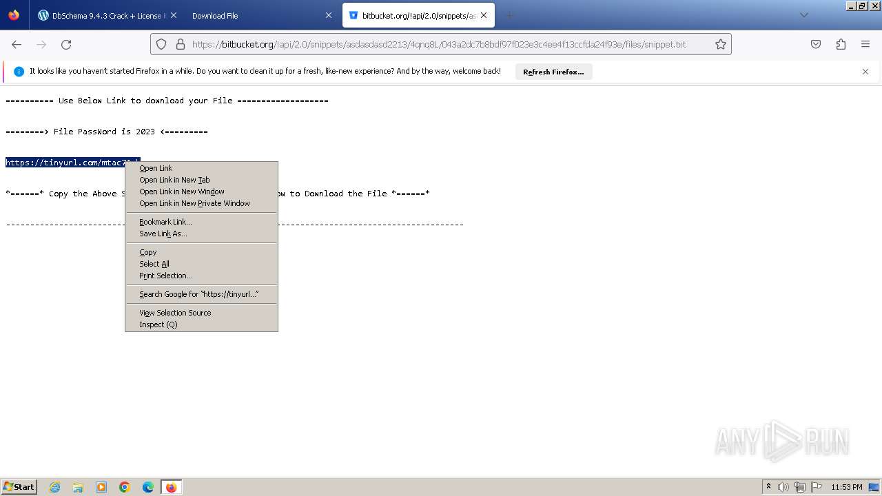Click the notification info icon

pyautogui.click(x=19, y=72)
